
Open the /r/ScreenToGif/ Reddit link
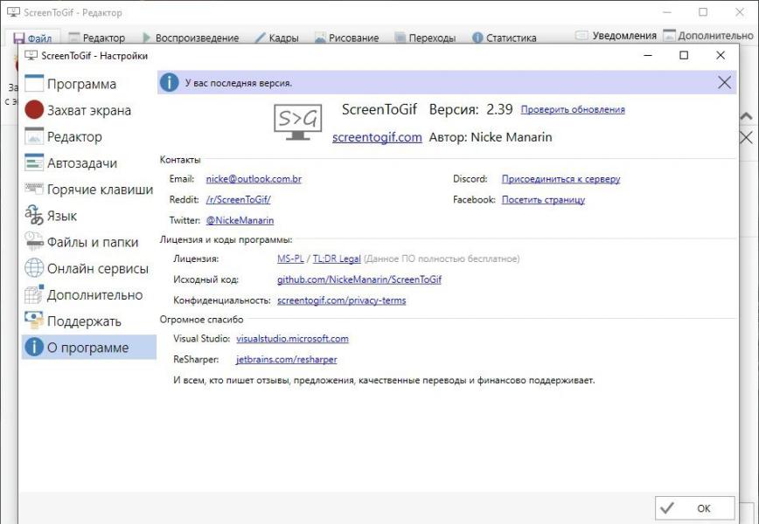coord(238,200)
